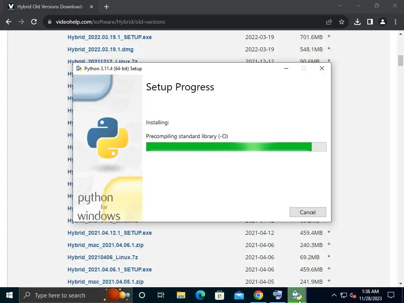Click the Python installer taskbar icon

pyautogui.click(x=297, y=295)
